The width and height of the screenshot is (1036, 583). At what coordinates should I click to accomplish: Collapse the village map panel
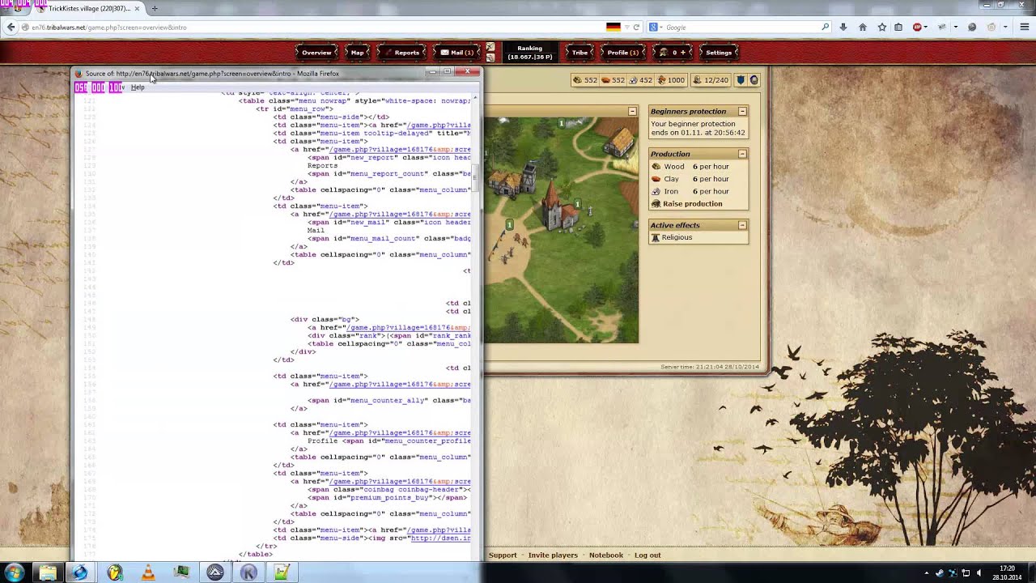pyautogui.click(x=632, y=111)
